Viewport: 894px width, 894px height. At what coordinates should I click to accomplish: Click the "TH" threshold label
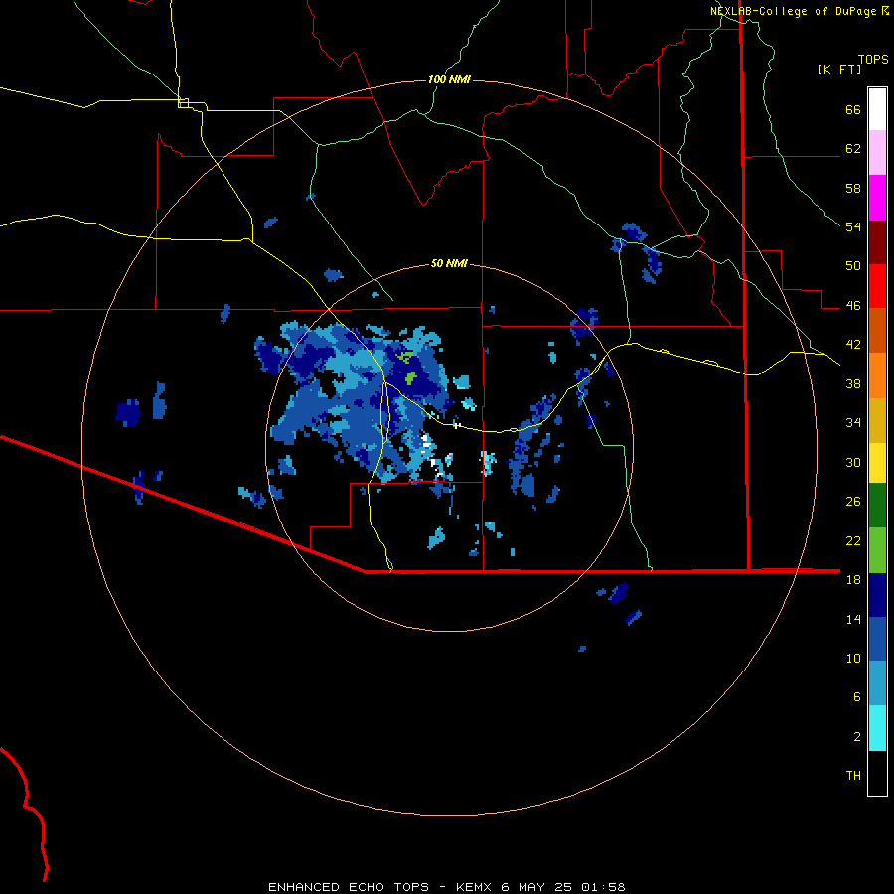click(853, 776)
